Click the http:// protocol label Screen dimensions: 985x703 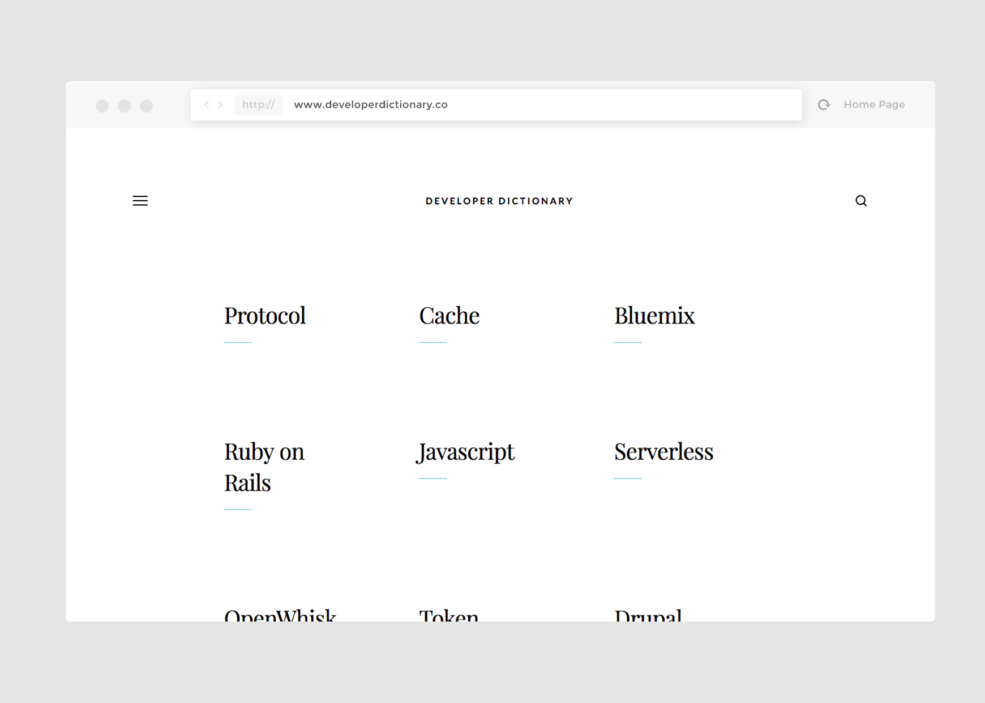[258, 105]
